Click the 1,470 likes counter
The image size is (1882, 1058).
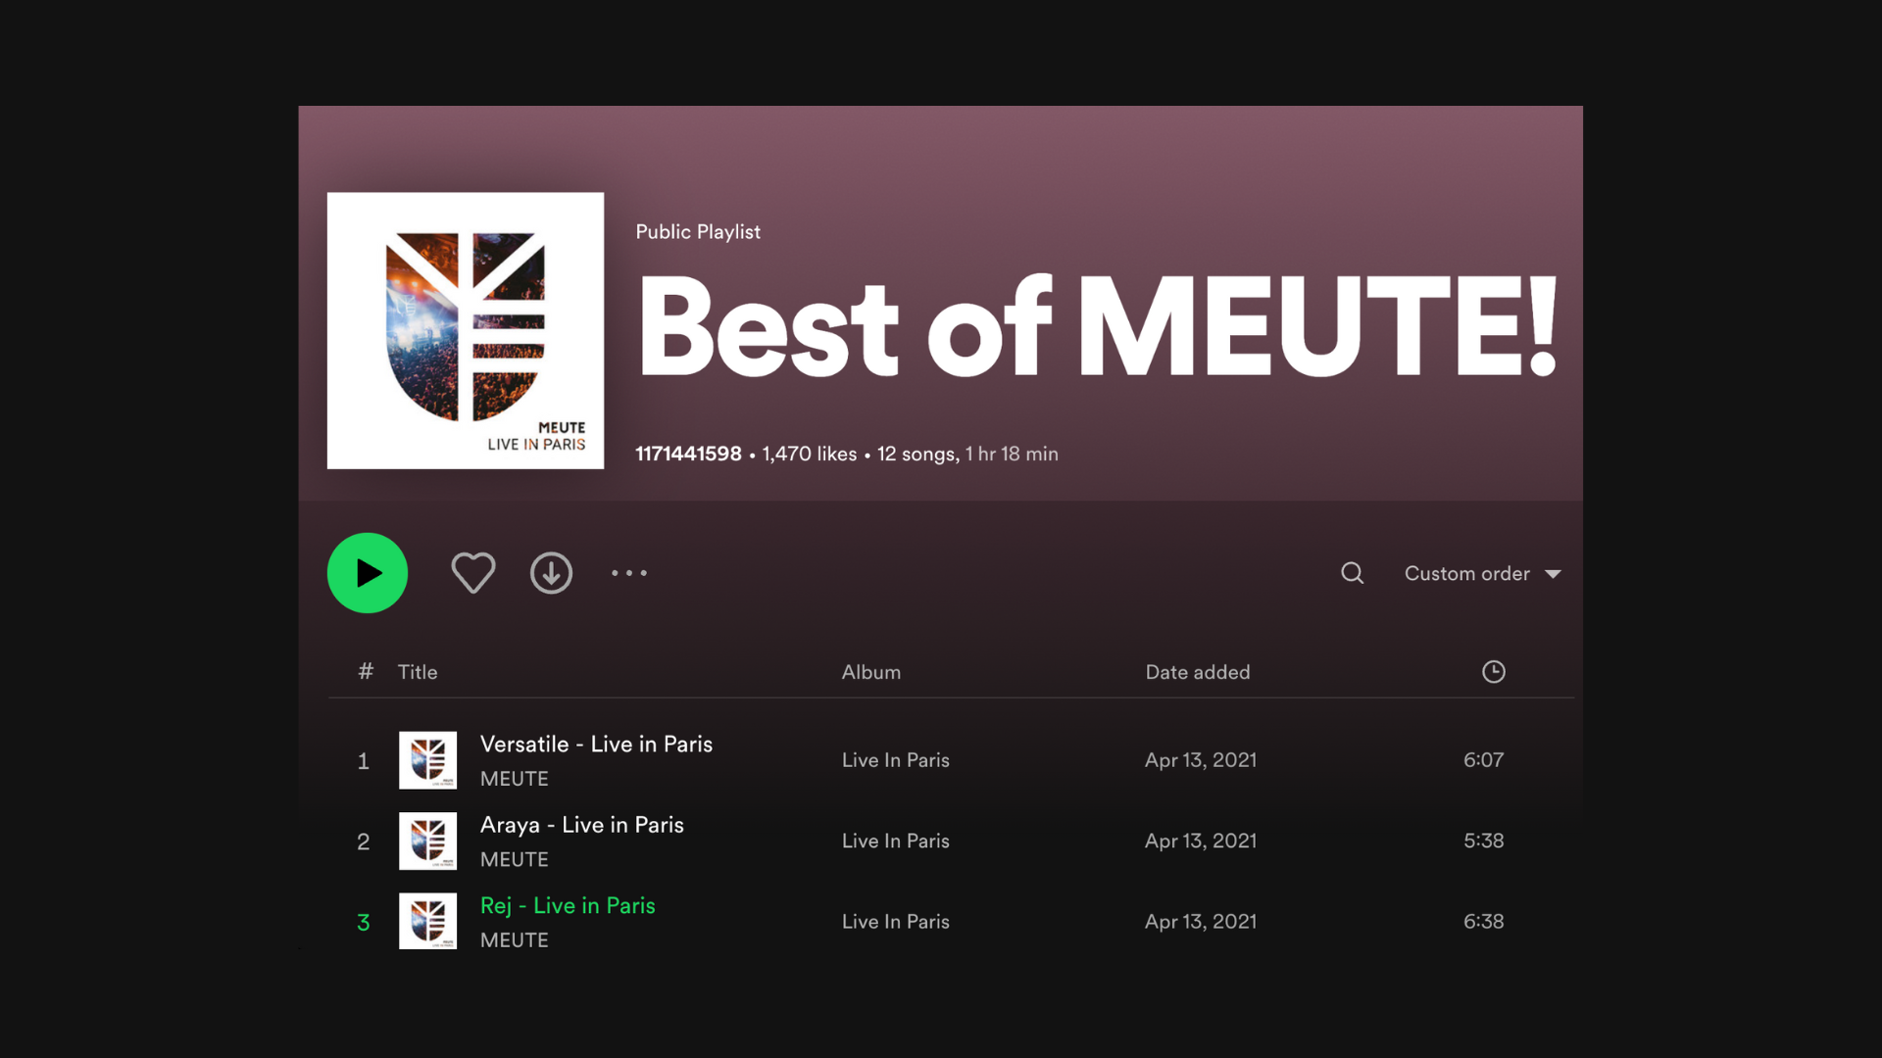coord(807,454)
